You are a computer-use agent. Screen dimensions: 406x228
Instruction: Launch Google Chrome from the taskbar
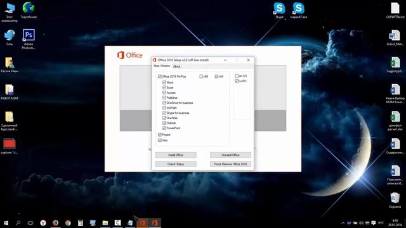pos(68,222)
